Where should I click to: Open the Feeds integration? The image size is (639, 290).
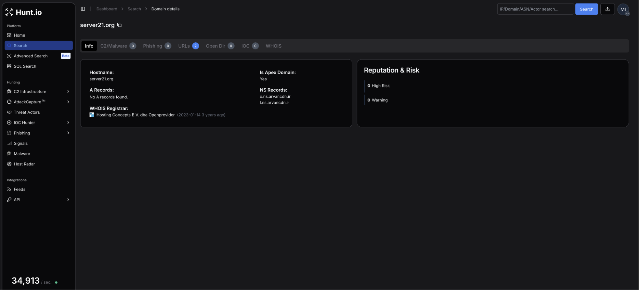pyautogui.click(x=19, y=189)
